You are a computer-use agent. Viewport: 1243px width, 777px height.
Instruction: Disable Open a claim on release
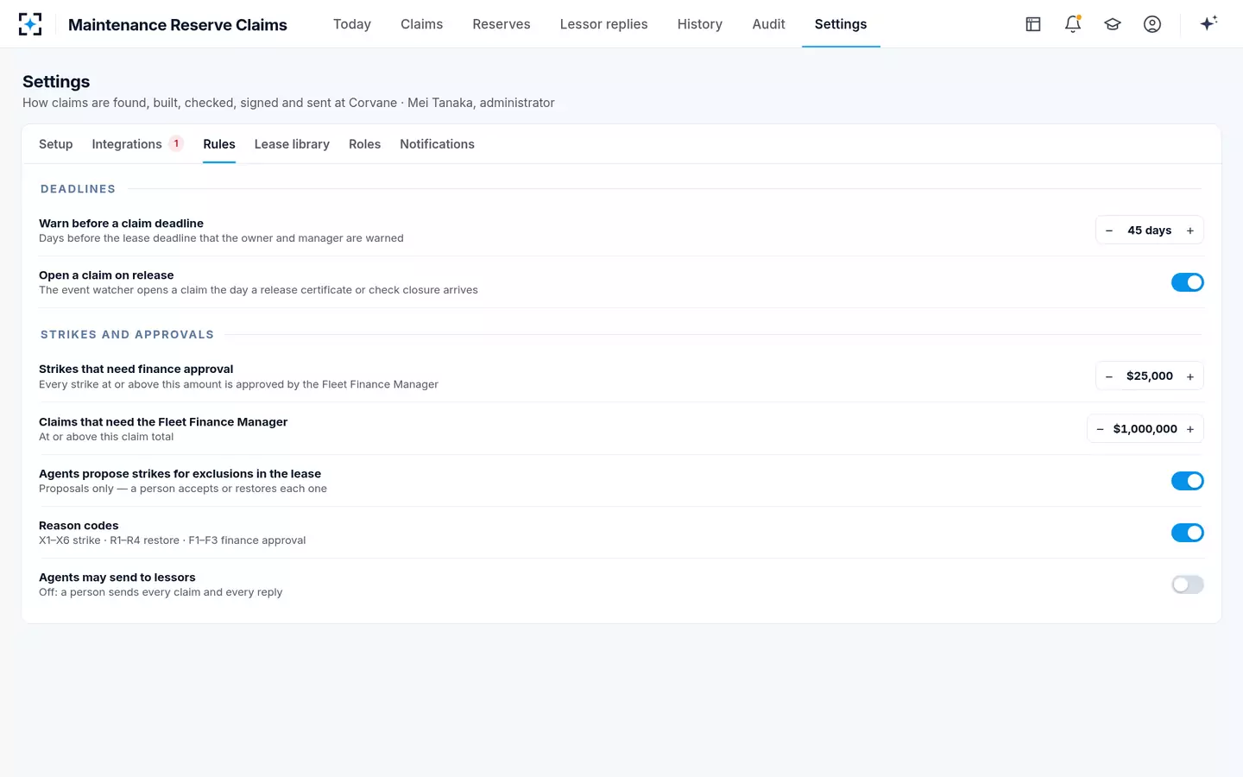click(x=1188, y=282)
